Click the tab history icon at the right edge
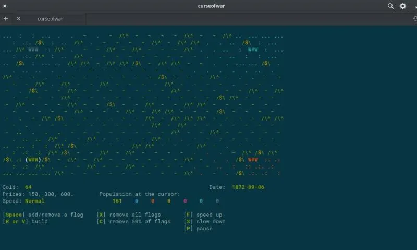Viewport: 417px width, 250px height. (x=415, y=19)
